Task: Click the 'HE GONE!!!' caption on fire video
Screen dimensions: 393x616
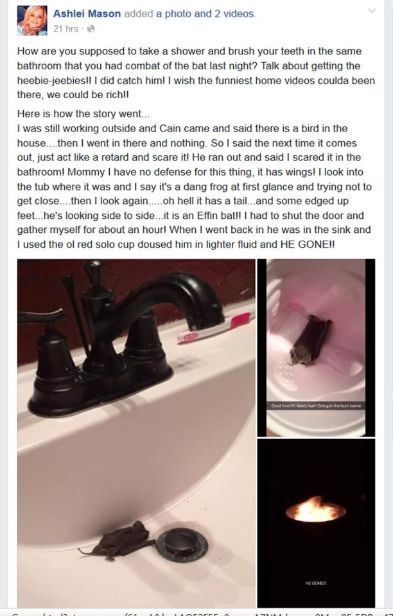Action: [x=315, y=583]
